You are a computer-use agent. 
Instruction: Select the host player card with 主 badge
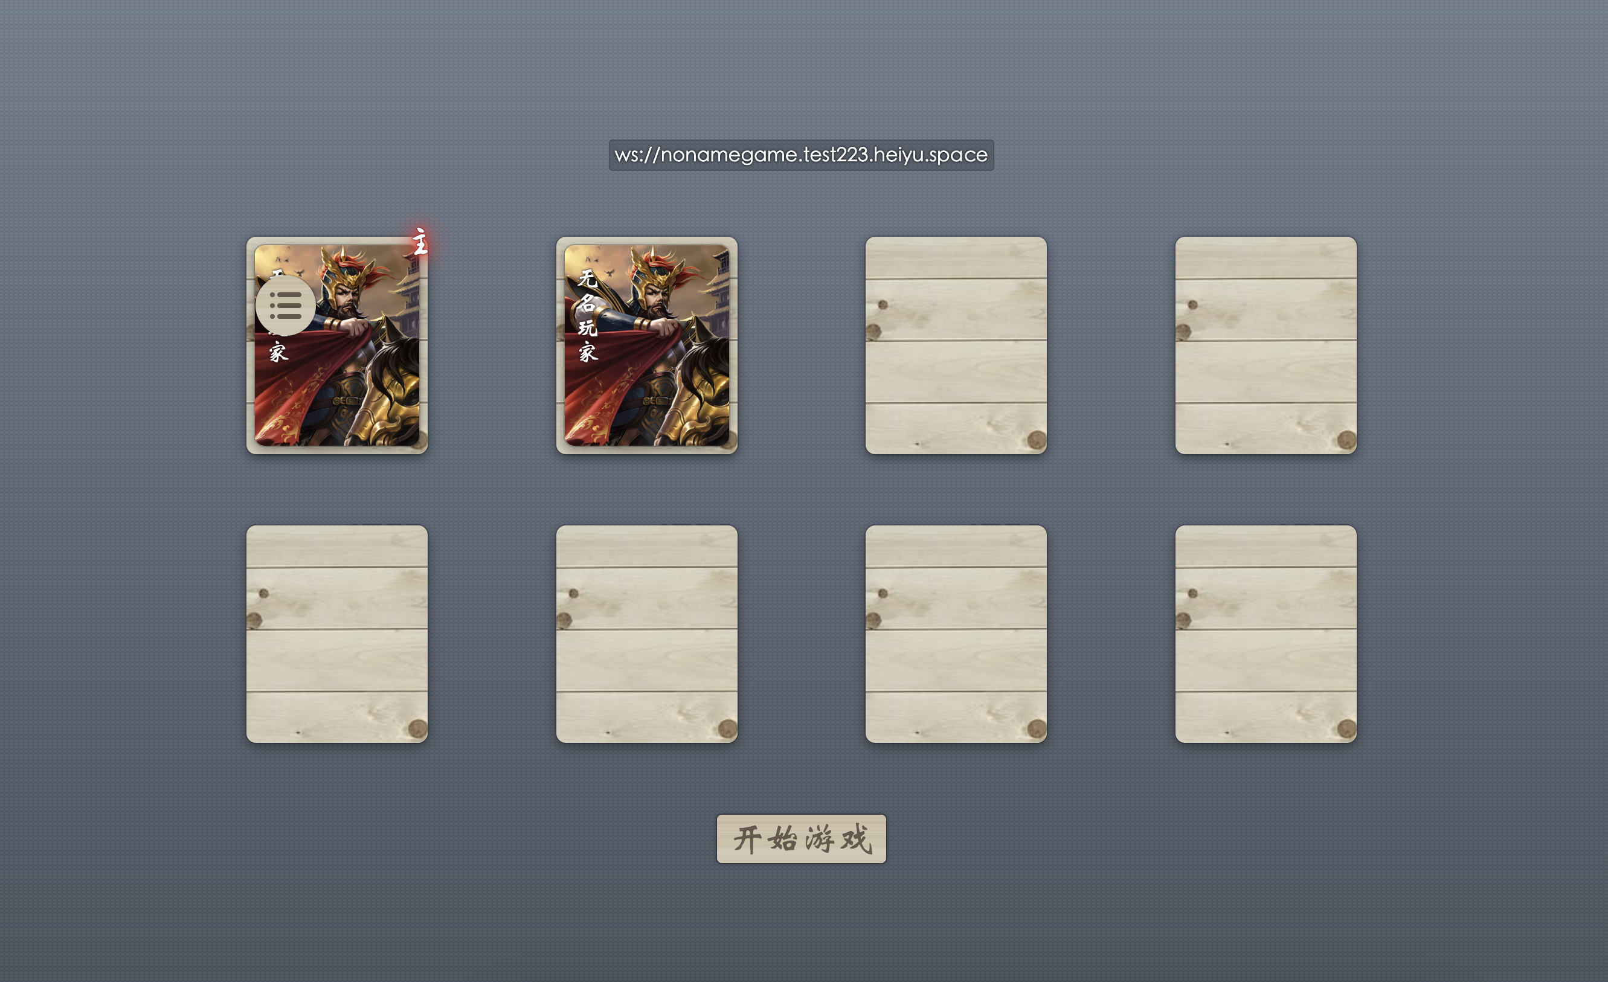pos(336,345)
